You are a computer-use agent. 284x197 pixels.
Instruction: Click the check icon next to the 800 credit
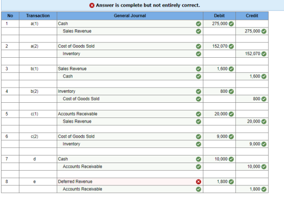264,99
